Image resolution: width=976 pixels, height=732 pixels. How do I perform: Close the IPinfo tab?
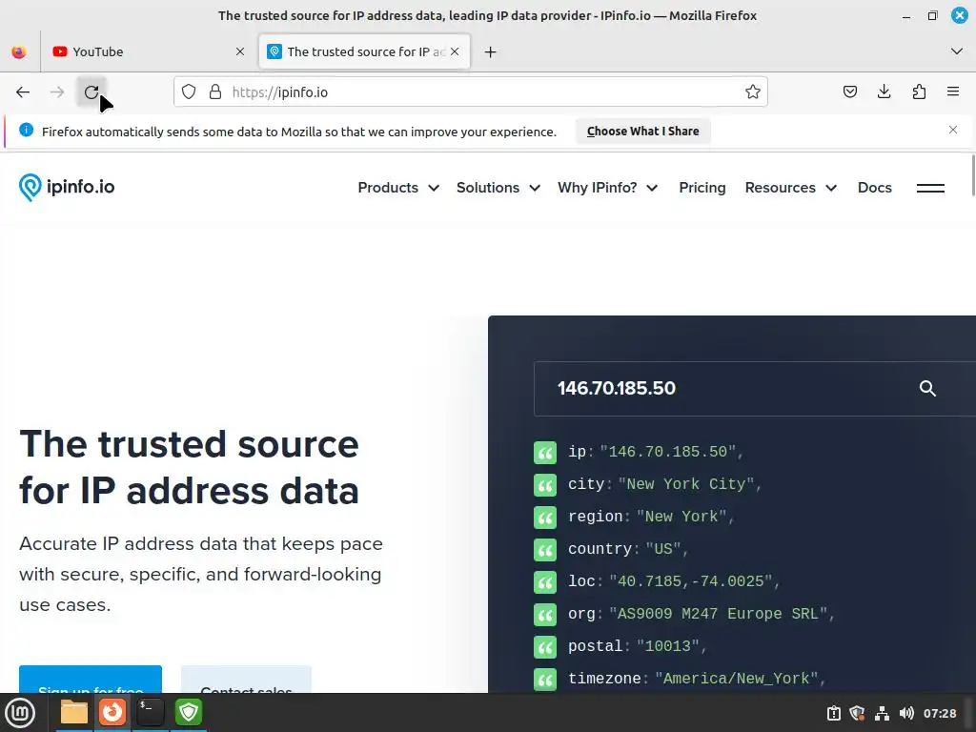[455, 52]
